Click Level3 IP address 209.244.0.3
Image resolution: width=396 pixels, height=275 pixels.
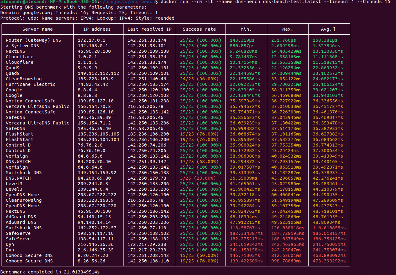[x=93, y=184]
